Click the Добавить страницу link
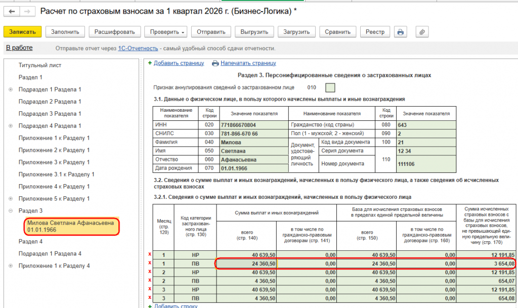The width and height of the screenshot is (518, 308). 179,63
